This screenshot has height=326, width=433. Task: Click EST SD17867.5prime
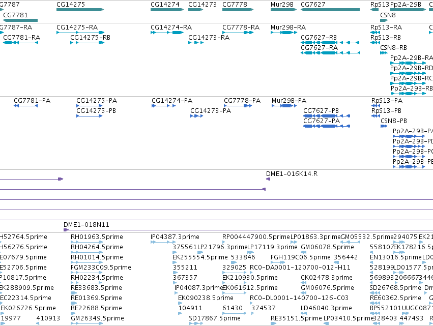click(215, 318)
